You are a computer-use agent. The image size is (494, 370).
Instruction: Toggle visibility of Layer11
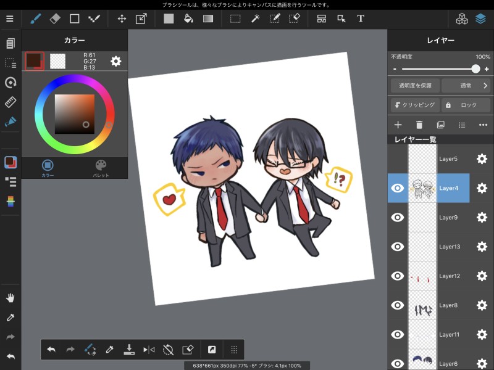[397, 334]
